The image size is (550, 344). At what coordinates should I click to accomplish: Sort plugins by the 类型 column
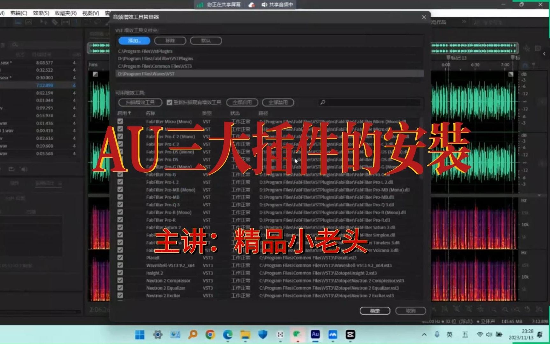point(207,113)
